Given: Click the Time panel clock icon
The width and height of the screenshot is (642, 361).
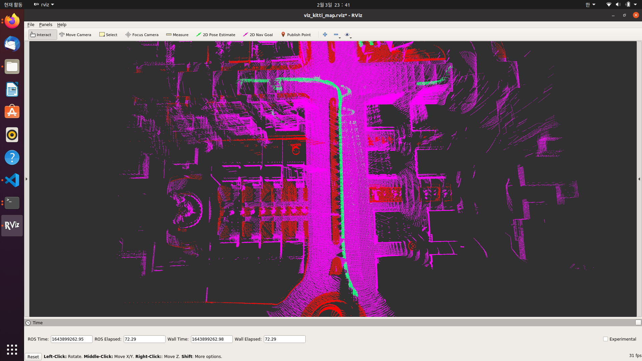Looking at the screenshot, I should 28,323.
